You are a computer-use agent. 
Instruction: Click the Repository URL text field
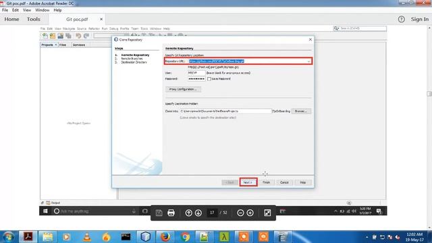pos(248,61)
